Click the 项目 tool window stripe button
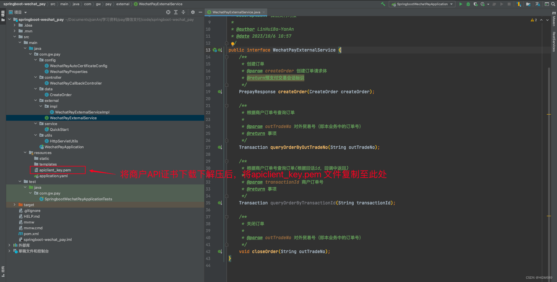Image resolution: width=557 pixels, height=282 pixels. tap(3, 16)
